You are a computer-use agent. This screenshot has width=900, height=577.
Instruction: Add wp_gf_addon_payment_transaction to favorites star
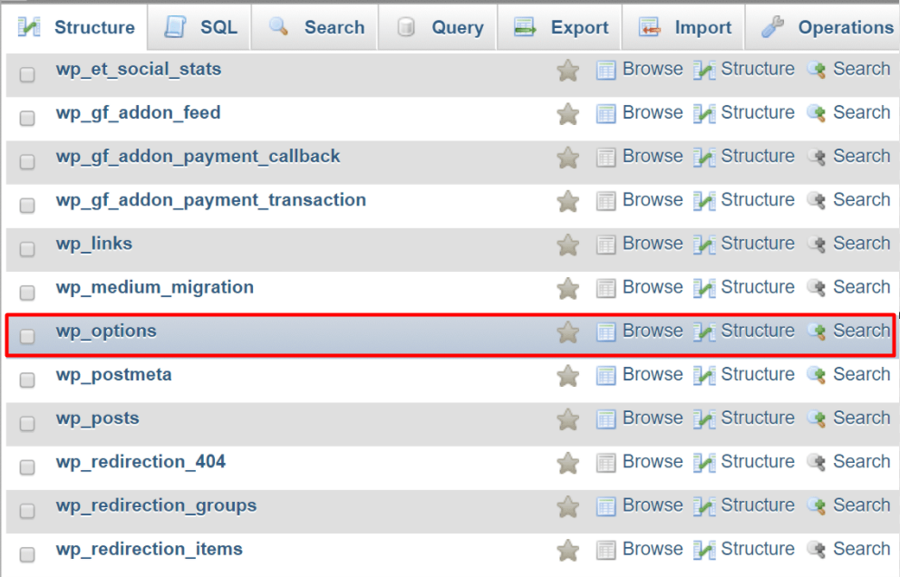tap(567, 201)
